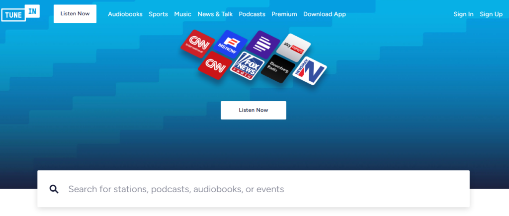Open the Sports menu item

159,14
